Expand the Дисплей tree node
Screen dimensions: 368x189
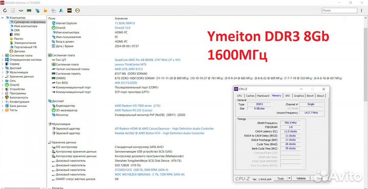[3, 68]
